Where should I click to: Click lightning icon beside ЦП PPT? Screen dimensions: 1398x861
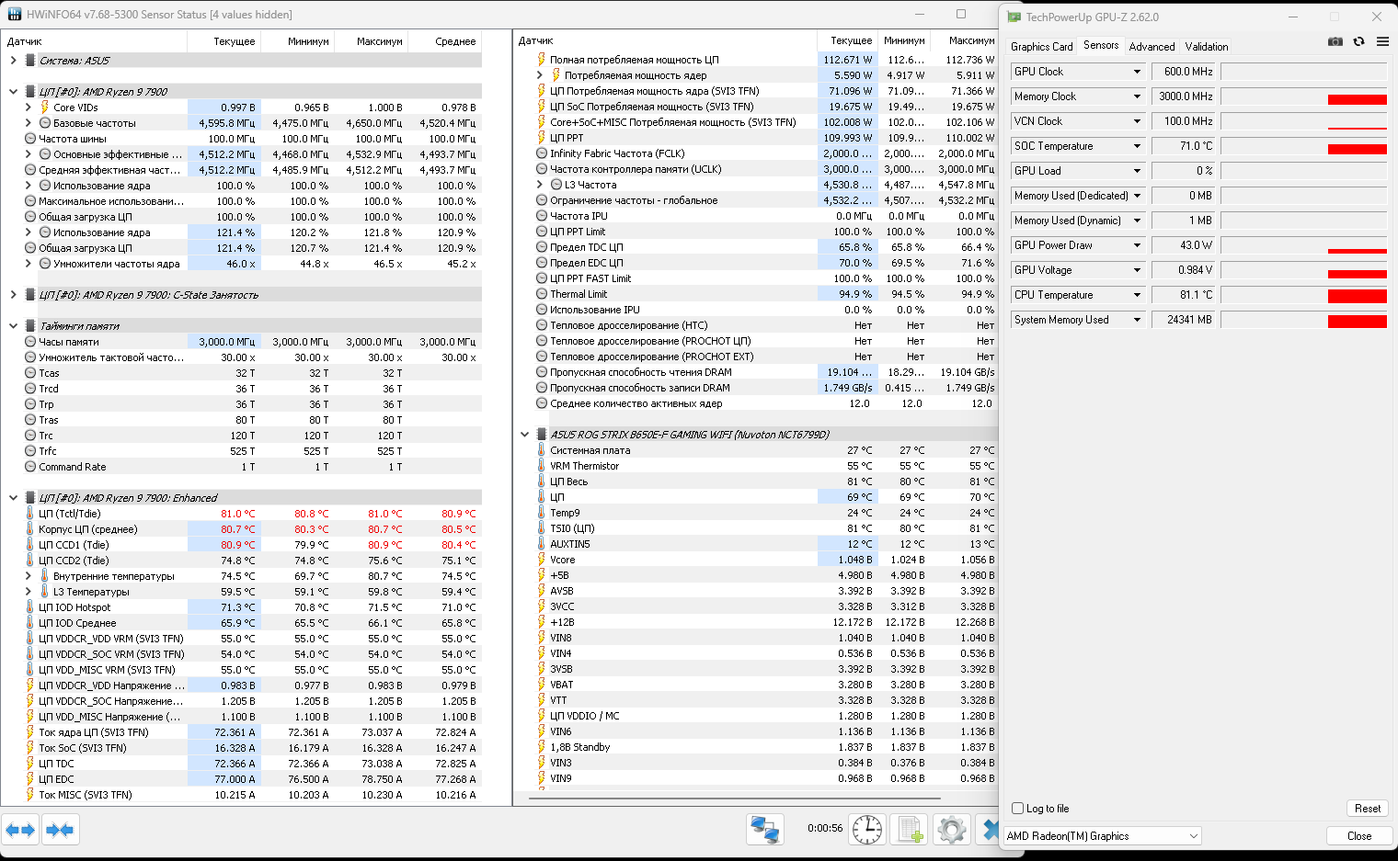[x=541, y=138]
